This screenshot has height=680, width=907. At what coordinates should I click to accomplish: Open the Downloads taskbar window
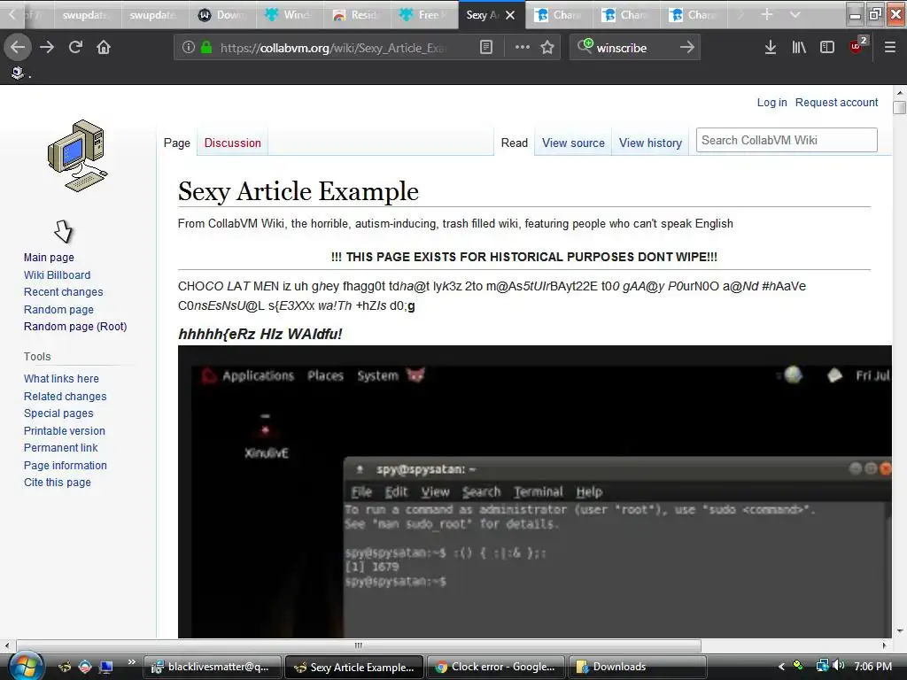(638, 667)
